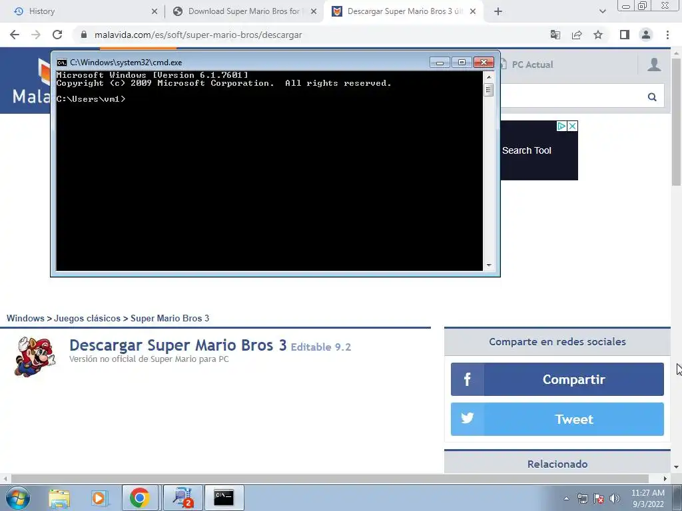Go back to the previous page in Chrome

coord(15,35)
